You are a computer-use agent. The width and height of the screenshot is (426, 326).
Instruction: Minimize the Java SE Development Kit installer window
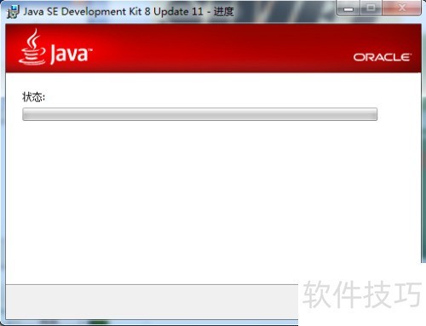(x=348, y=8)
